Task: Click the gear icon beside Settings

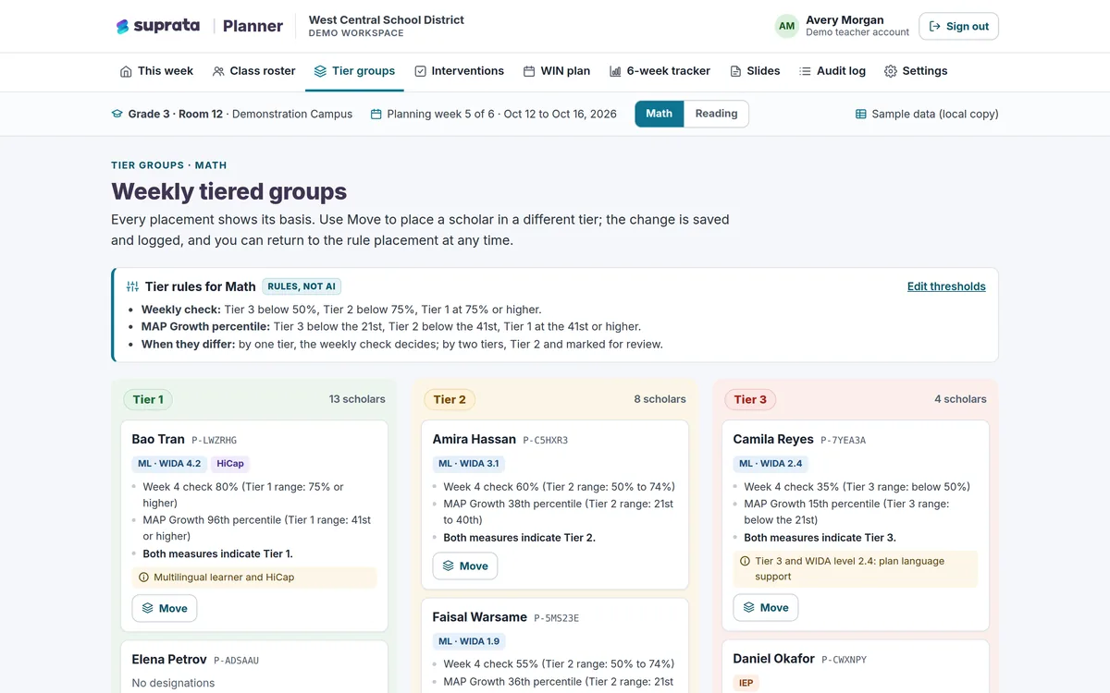Action: [891, 71]
